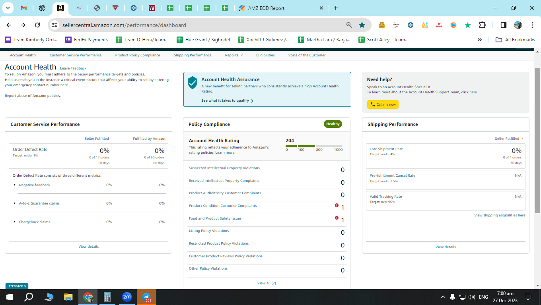The height and width of the screenshot is (305, 541).
Task: Open the Zoom app in the taskbar
Action: pyautogui.click(x=127, y=297)
